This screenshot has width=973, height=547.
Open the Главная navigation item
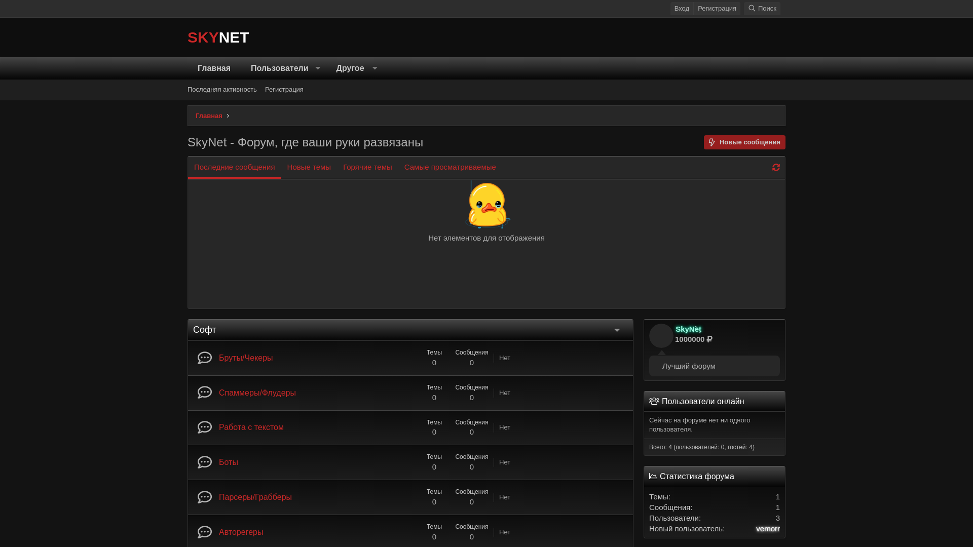pos(214,68)
